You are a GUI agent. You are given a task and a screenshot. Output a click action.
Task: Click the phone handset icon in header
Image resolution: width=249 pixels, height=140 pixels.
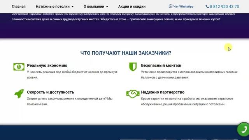207,6
